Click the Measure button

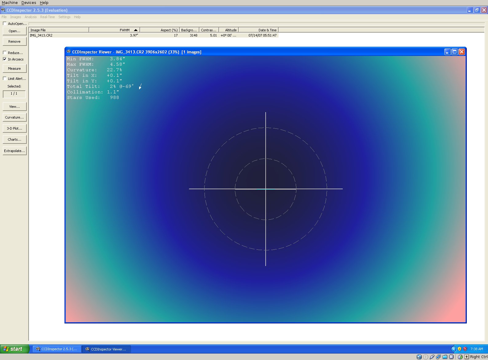(x=14, y=68)
